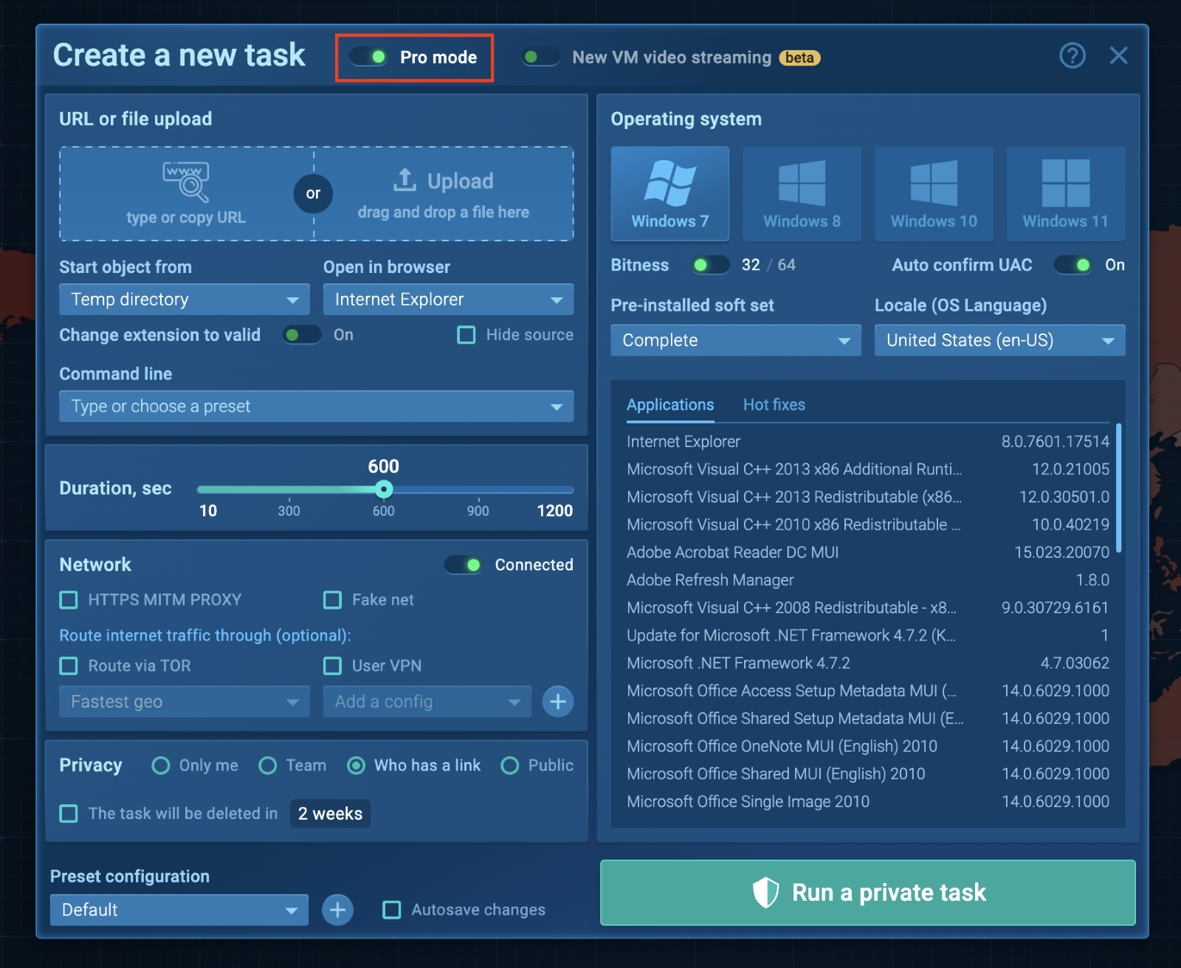The height and width of the screenshot is (968, 1181).
Task: Add a new VPN config with plus icon
Action: coord(558,701)
